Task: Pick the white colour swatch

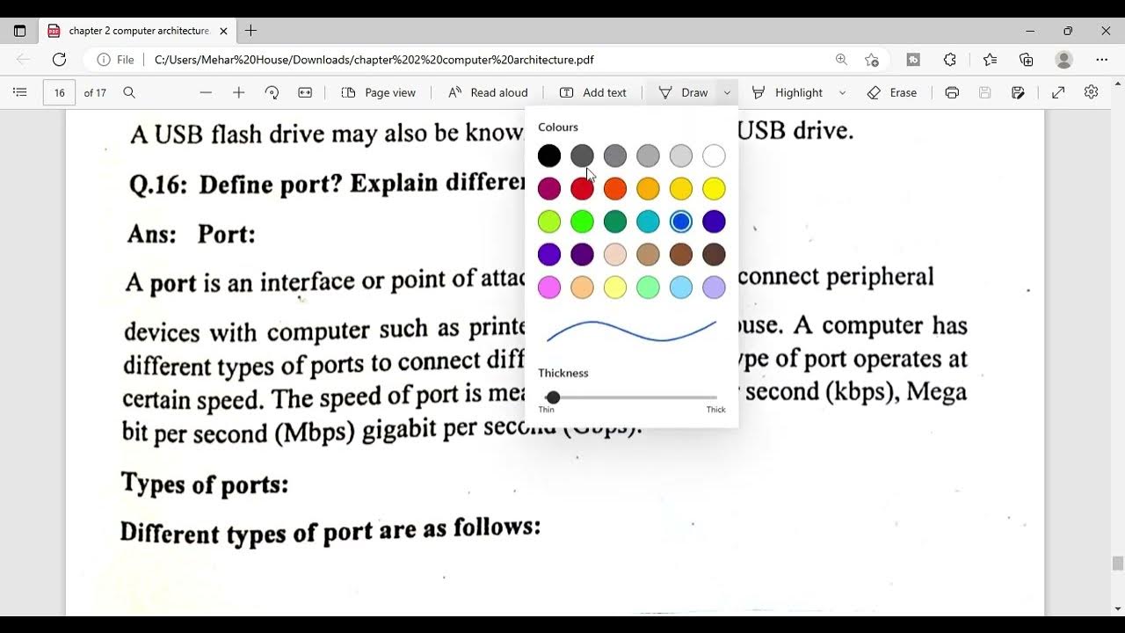Action: 714,156
